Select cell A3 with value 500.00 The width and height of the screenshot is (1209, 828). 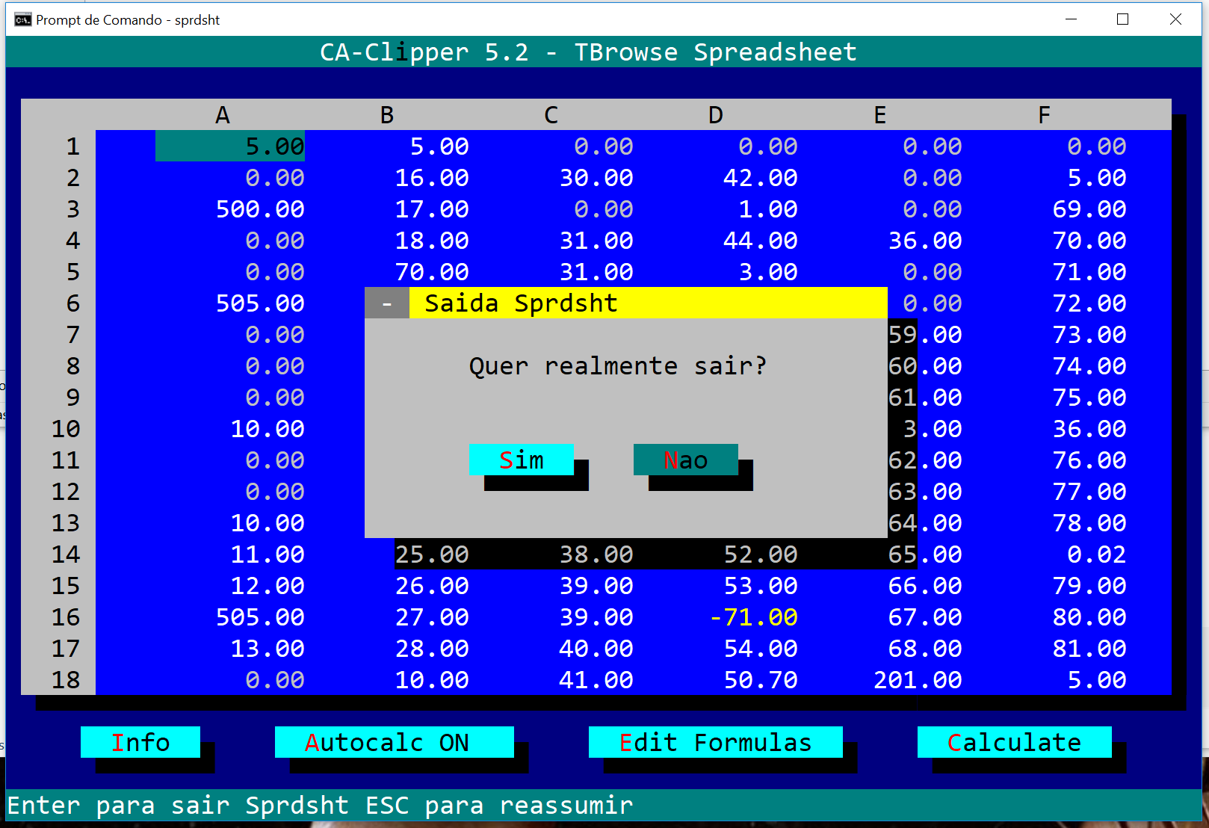260,208
